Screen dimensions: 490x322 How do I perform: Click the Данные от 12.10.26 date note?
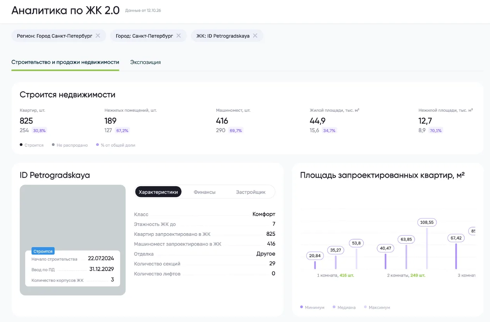point(143,10)
